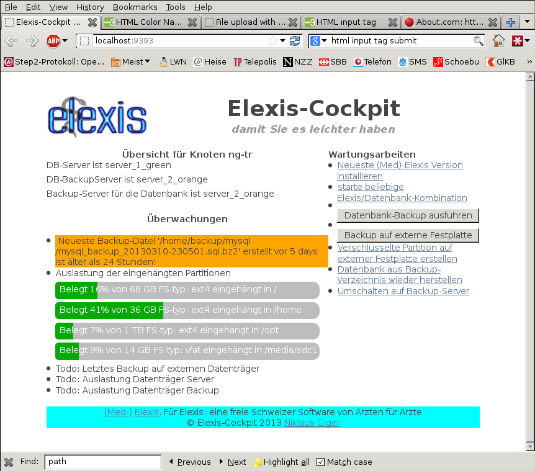
Task: Open the Bookmarks menu
Action: (x=135, y=7)
